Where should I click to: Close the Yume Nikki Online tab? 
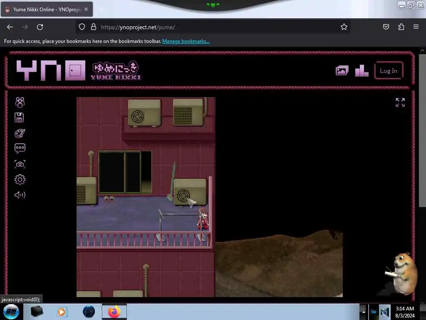point(86,9)
